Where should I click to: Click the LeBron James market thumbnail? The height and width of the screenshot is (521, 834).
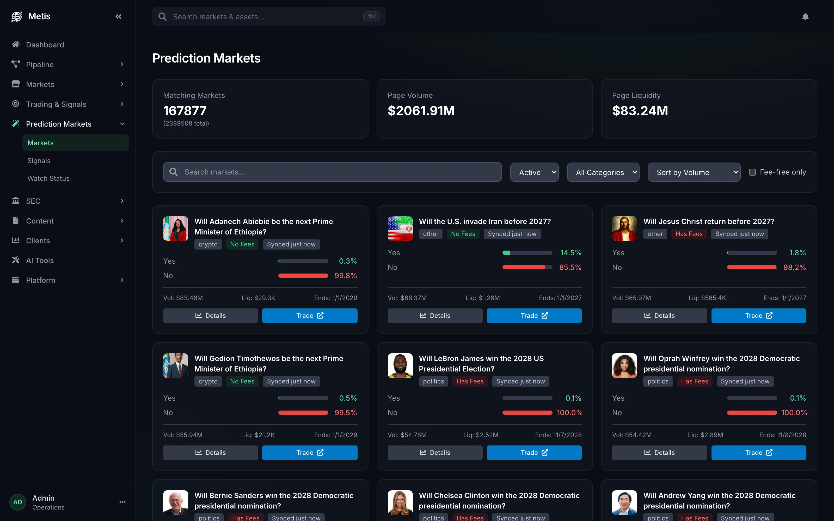(400, 365)
